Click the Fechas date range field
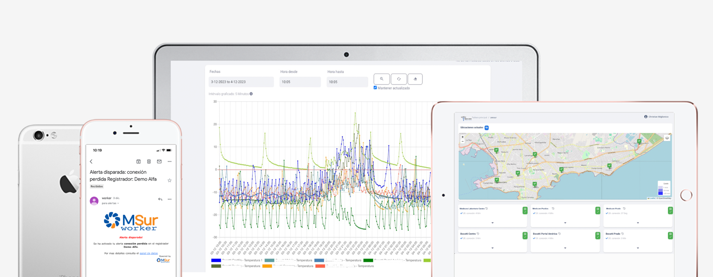 click(x=241, y=82)
